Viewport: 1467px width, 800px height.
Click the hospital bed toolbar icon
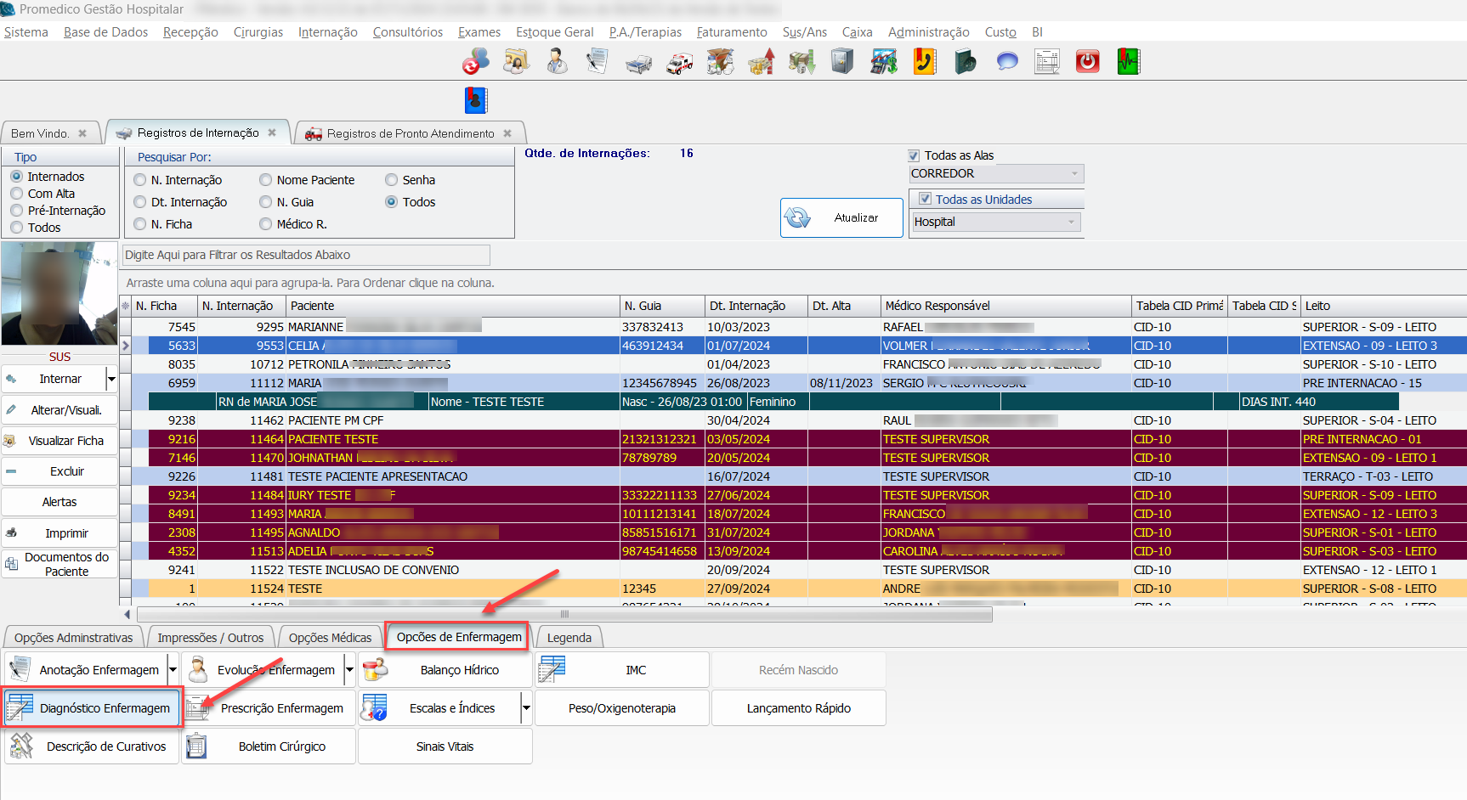tap(638, 63)
